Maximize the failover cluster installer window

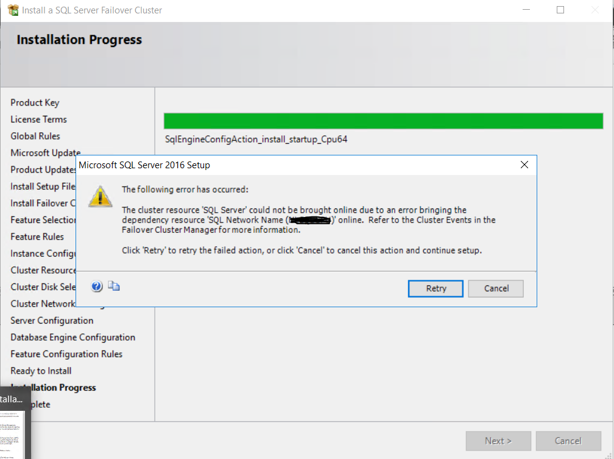[x=560, y=10]
